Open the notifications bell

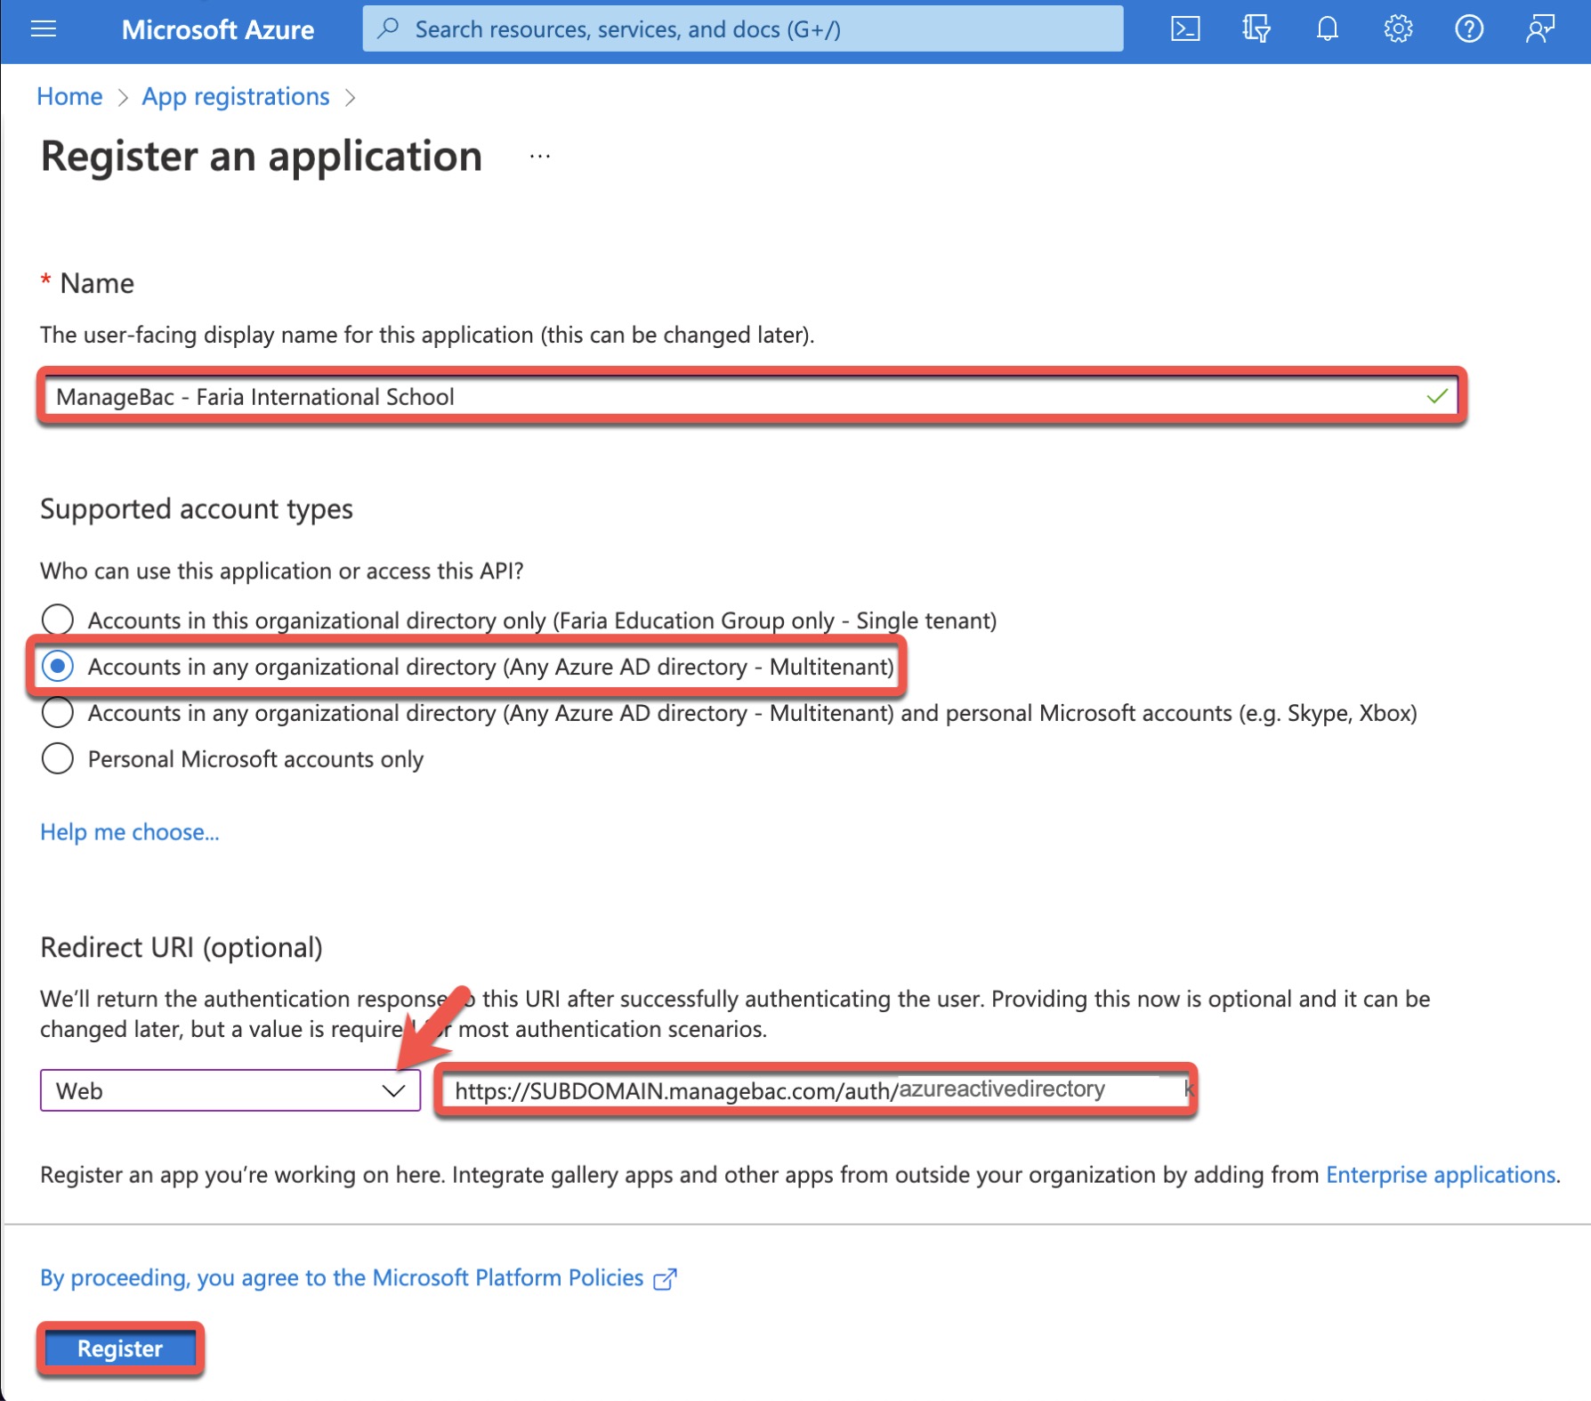[1327, 29]
